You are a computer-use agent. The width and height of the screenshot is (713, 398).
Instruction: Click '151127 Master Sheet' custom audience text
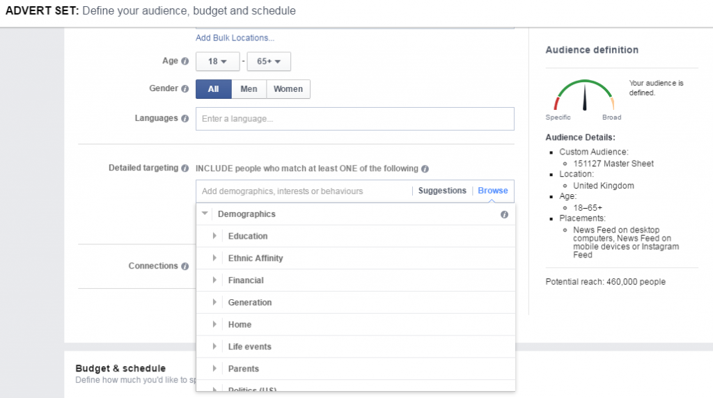tap(613, 164)
